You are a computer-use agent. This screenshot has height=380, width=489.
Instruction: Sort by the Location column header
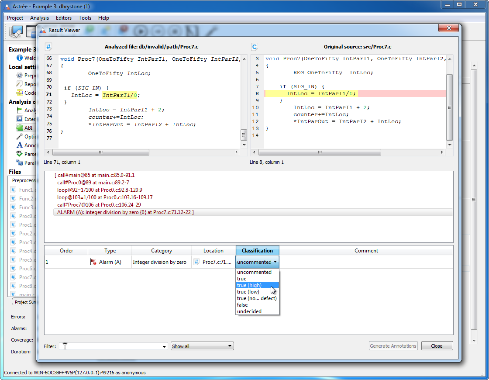[214, 251]
